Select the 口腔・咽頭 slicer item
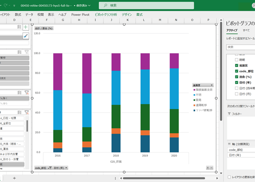 pyautogui.click(x=12, y=118)
